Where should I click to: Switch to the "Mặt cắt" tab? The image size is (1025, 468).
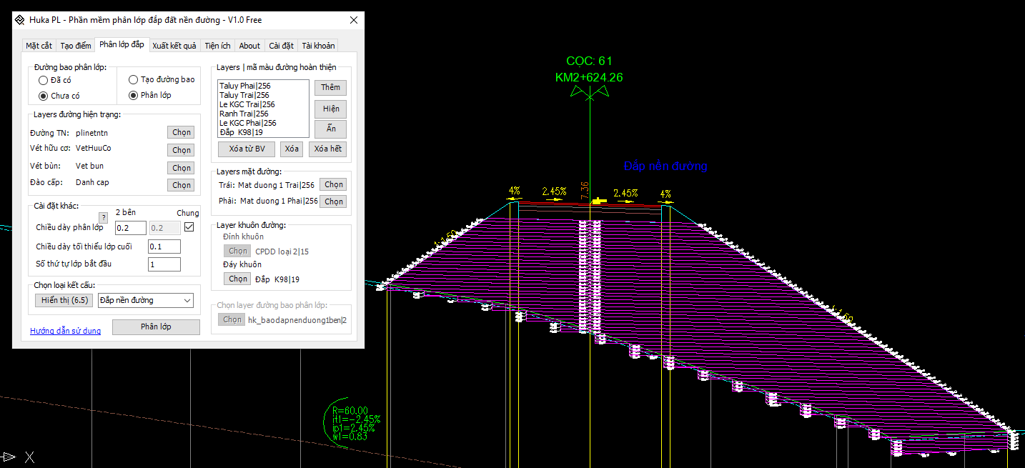coord(39,46)
